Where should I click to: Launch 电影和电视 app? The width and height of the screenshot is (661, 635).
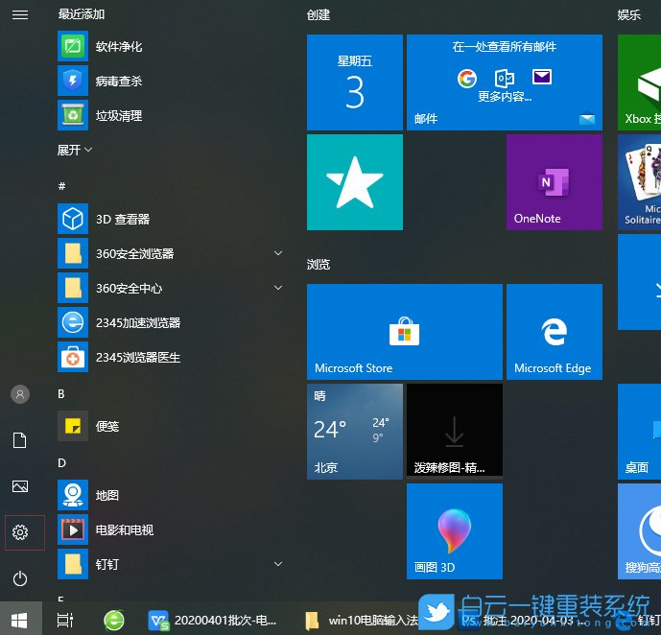point(171,529)
